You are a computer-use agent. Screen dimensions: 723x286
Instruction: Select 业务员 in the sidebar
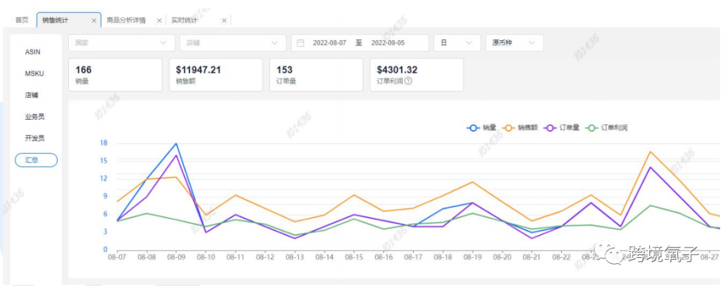[x=35, y=117]
